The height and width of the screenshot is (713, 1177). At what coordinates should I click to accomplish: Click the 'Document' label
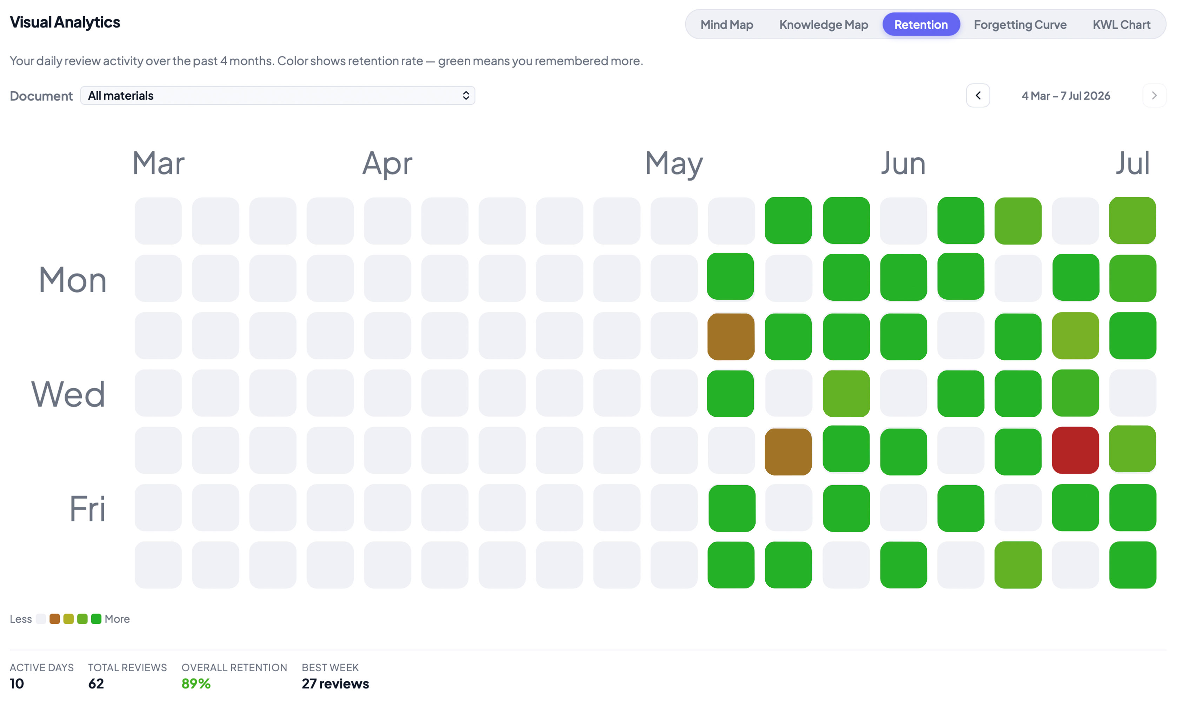click(x=41, y=96)
